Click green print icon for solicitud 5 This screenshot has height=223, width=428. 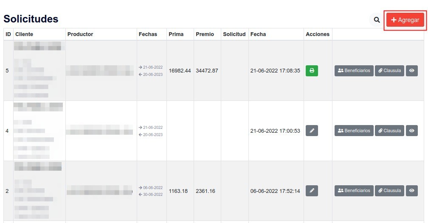tap(312, 71)
